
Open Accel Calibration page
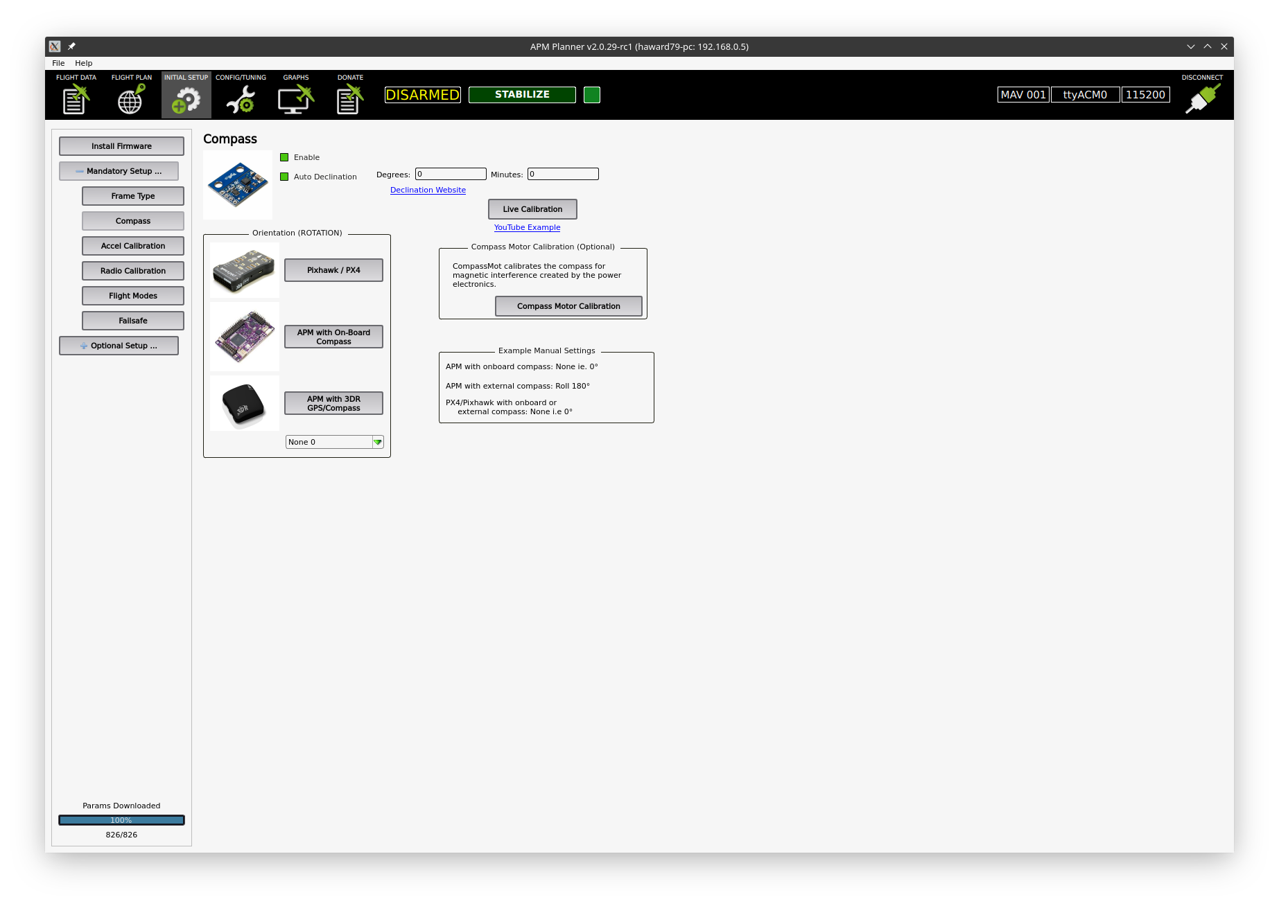(x=133, y=246)
